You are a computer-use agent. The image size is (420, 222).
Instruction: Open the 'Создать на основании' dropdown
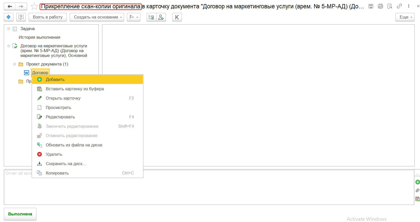tap(97, 17)
